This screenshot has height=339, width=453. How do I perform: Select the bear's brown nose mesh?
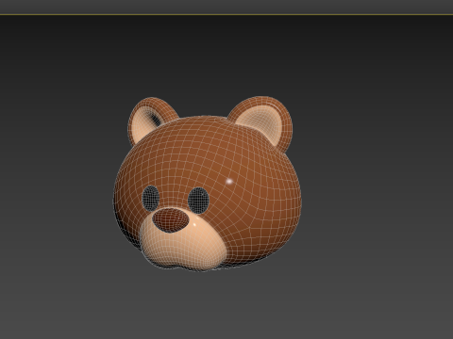click(171, 219)
